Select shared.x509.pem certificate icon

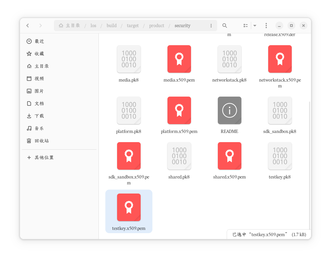click(x=230, y=156)
